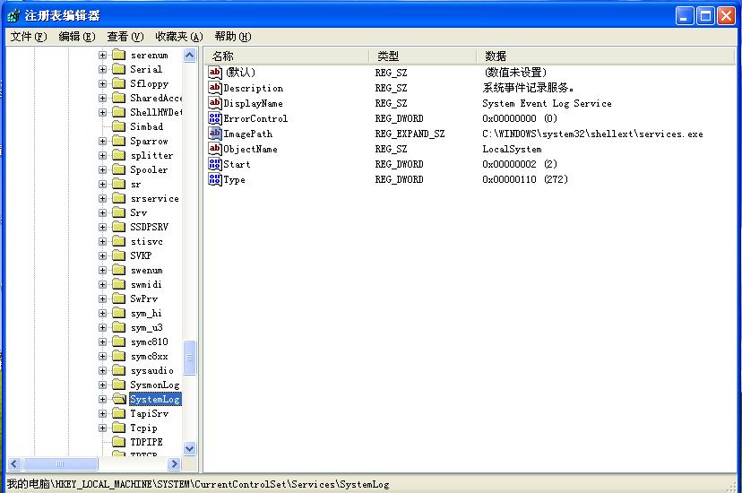Image resolution: width=742 pixels, height=493 pixels.
Task: Open the 帮助(H) menu
Action: (232, 37)
